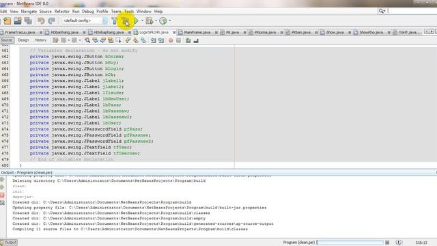Expand the editor Forward navigation dropdown arrow
This screenshot has width=437, height=246.
[x=80, y=40]
